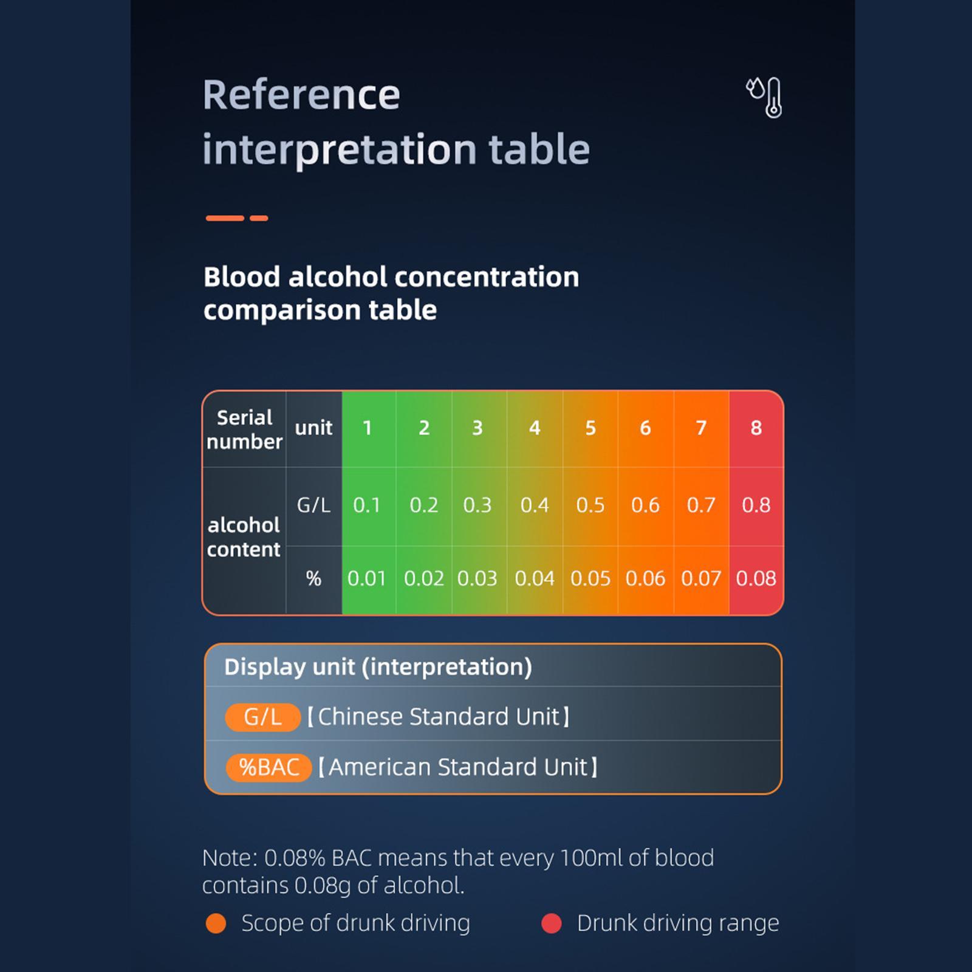Select the orange %BAC unit badge
This screenshot has width=972, height=972.
(x=269, y=767)
